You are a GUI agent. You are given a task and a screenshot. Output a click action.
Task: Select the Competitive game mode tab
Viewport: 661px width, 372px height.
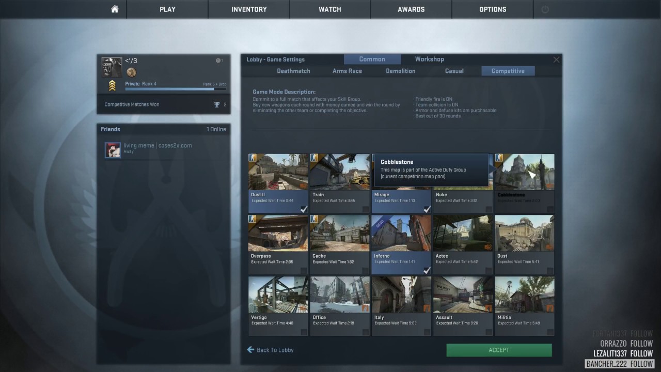coord(508,71)
